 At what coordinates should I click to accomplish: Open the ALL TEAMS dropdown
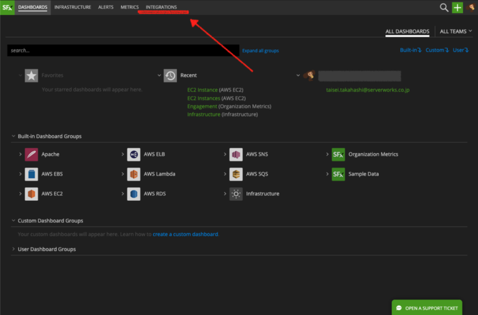[456, 32]
